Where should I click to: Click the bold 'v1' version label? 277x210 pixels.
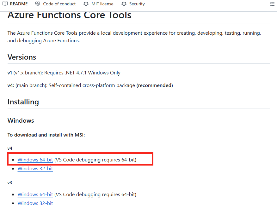click(9, 73)
